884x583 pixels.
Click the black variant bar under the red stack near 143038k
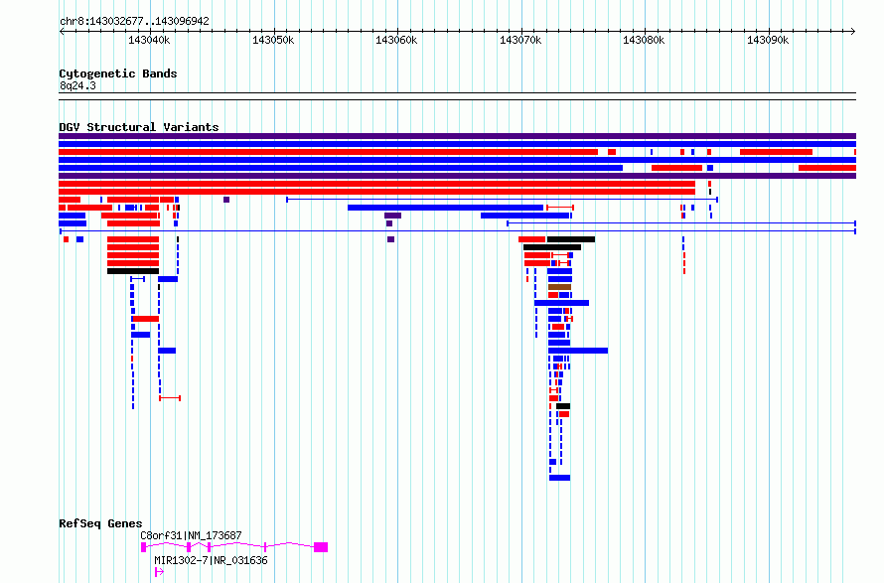(133, 271)
